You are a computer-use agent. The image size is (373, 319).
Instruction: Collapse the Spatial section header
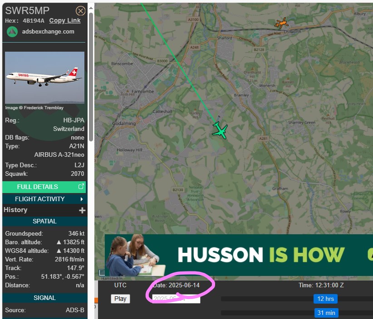point(45,221)
